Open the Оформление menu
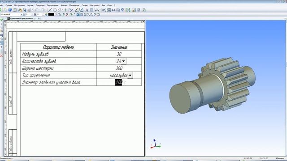Image resolution: width=287 pixels, height=161 pixels. coord(52,5)
